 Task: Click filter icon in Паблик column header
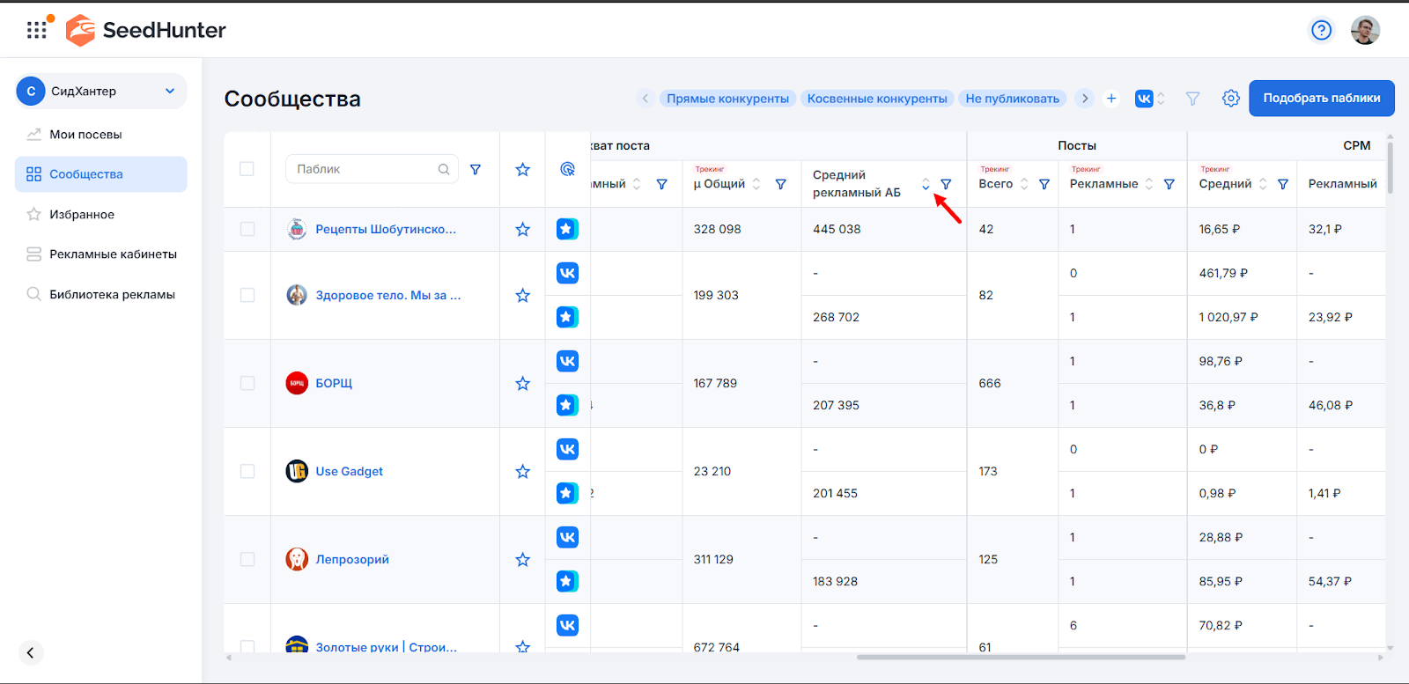tap(476, 169)
